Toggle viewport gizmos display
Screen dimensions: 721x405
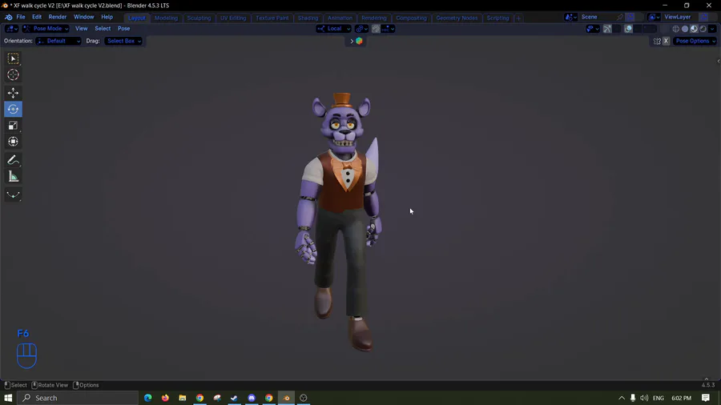point(607,29)
